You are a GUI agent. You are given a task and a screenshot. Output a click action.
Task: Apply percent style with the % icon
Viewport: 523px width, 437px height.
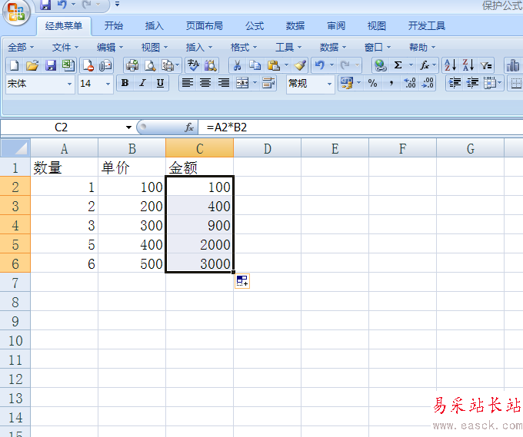click(x=372, y=83)
